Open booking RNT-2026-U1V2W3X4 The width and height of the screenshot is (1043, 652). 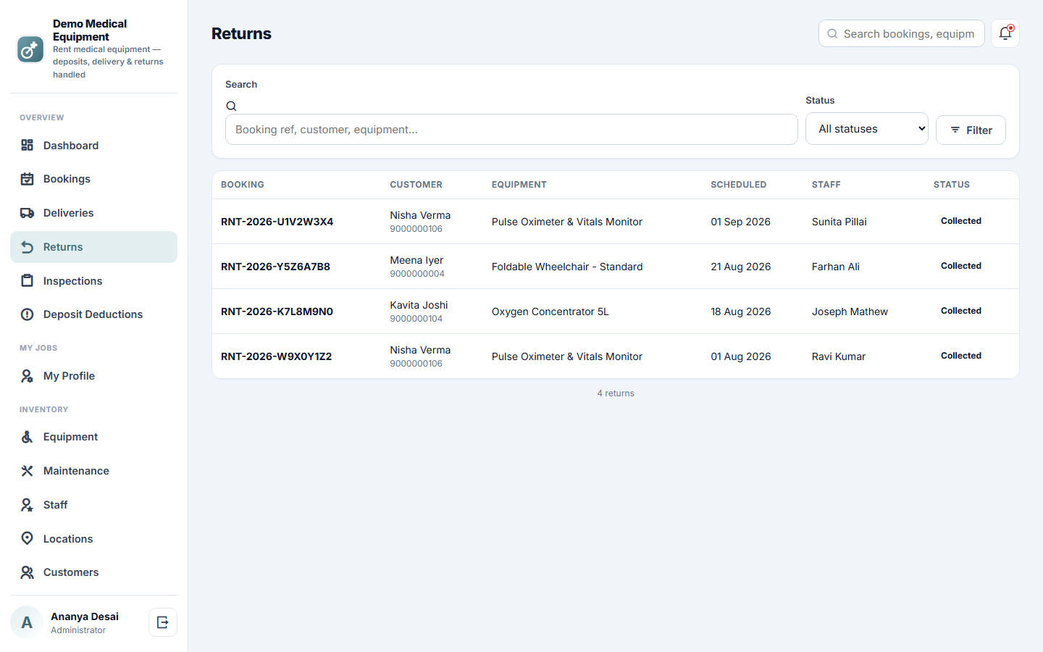[277, 222]
